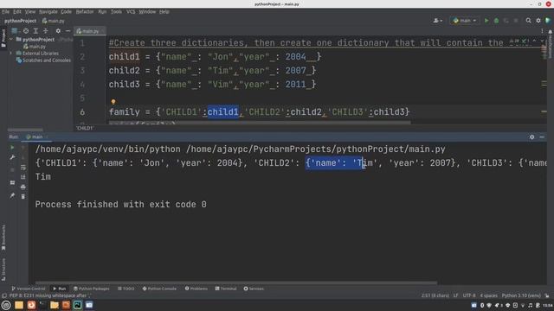Image resolution: width=554 pixels, height=311 pixels.
Task: Click Python 3.10 interpreter in status bar
Action: tap(521, 295)
